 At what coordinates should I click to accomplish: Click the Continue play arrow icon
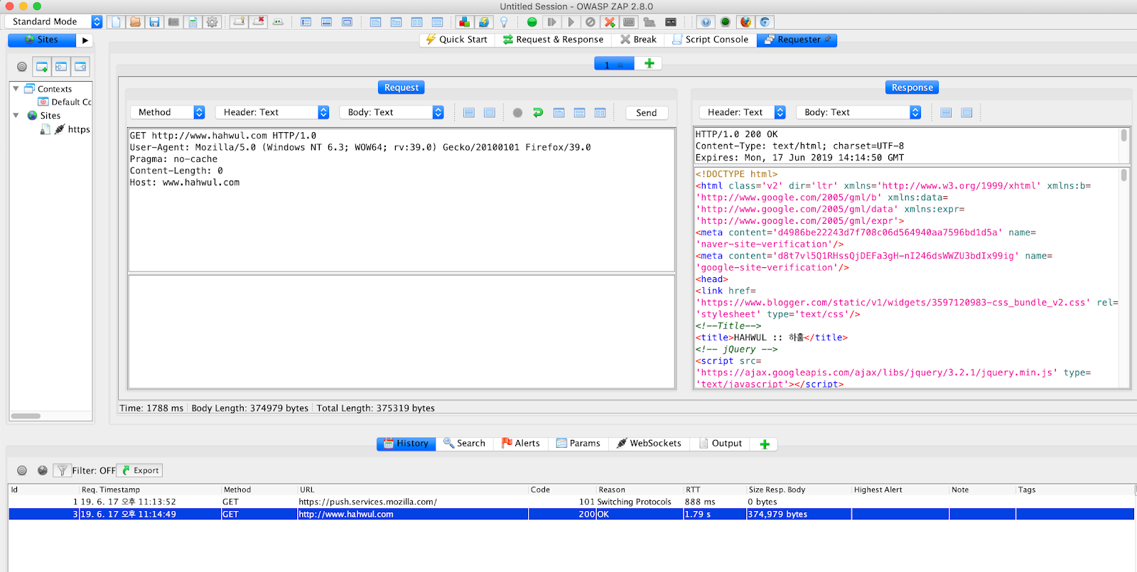coord(571,22)
